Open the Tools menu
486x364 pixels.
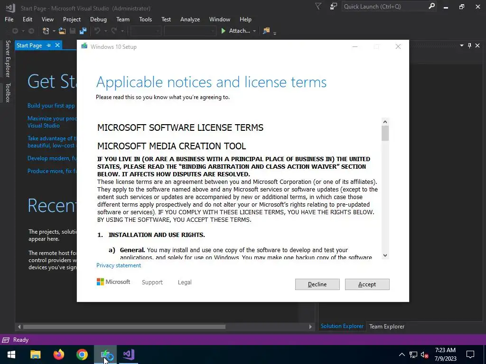145,19
